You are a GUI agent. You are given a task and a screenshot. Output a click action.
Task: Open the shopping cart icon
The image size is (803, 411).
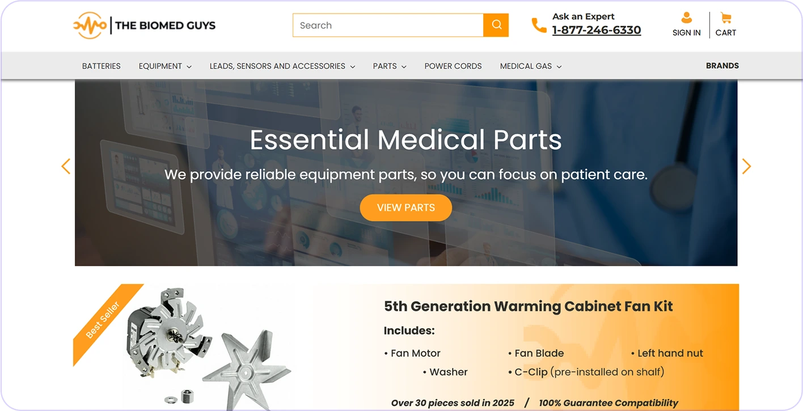point(725,18)
